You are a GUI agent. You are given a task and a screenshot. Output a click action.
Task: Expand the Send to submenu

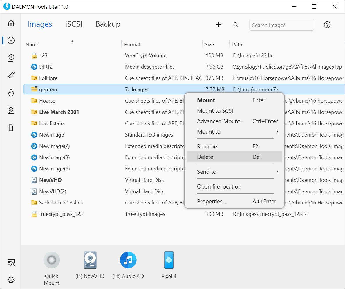pos(235,172)
